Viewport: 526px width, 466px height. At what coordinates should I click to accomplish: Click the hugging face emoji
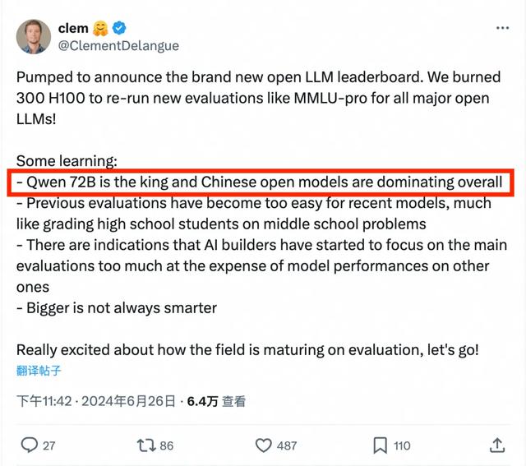(100, 28)
